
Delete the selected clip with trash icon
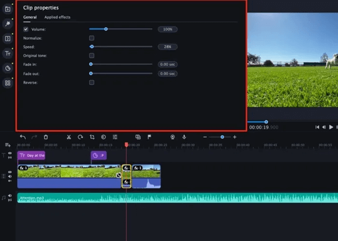pos(46,137)
